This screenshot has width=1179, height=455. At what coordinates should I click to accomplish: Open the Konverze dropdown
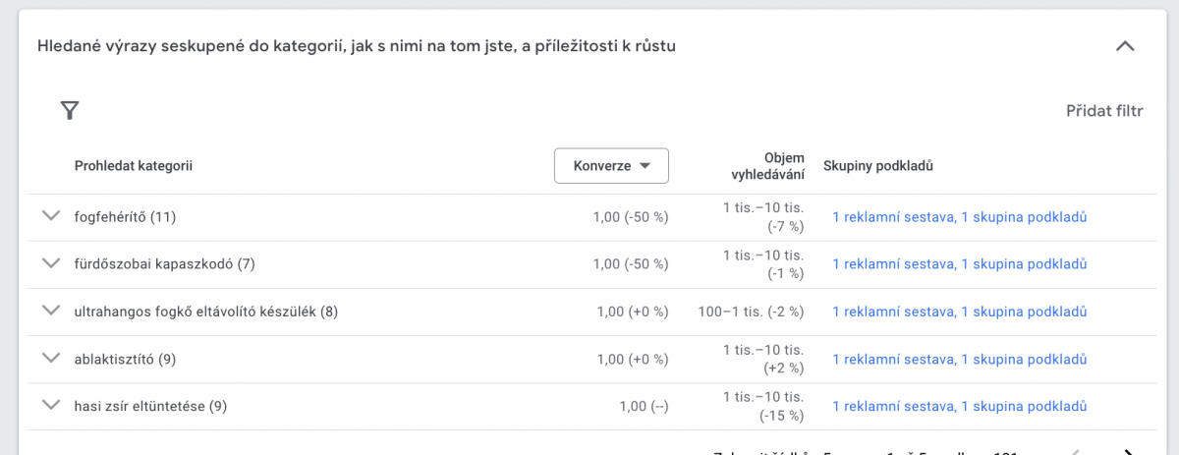point(611,166)
